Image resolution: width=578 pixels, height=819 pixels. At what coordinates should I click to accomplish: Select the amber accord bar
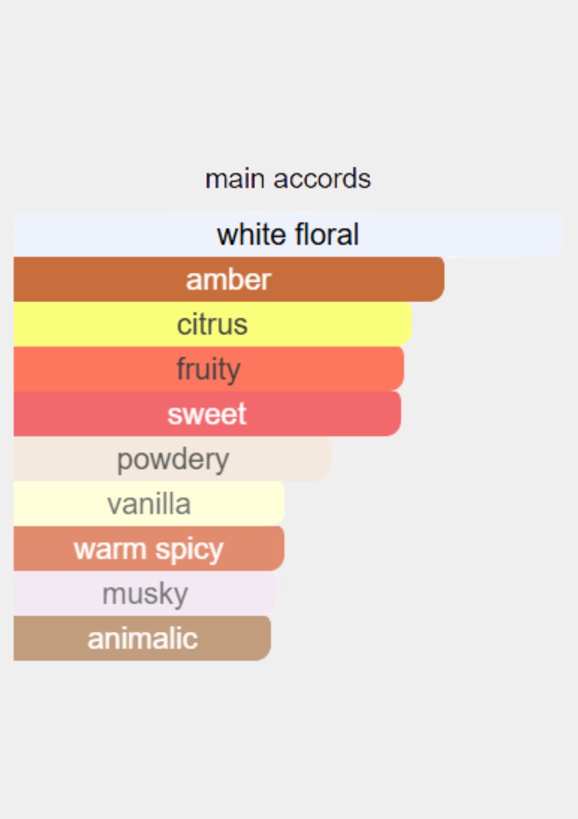pos(229,279)
